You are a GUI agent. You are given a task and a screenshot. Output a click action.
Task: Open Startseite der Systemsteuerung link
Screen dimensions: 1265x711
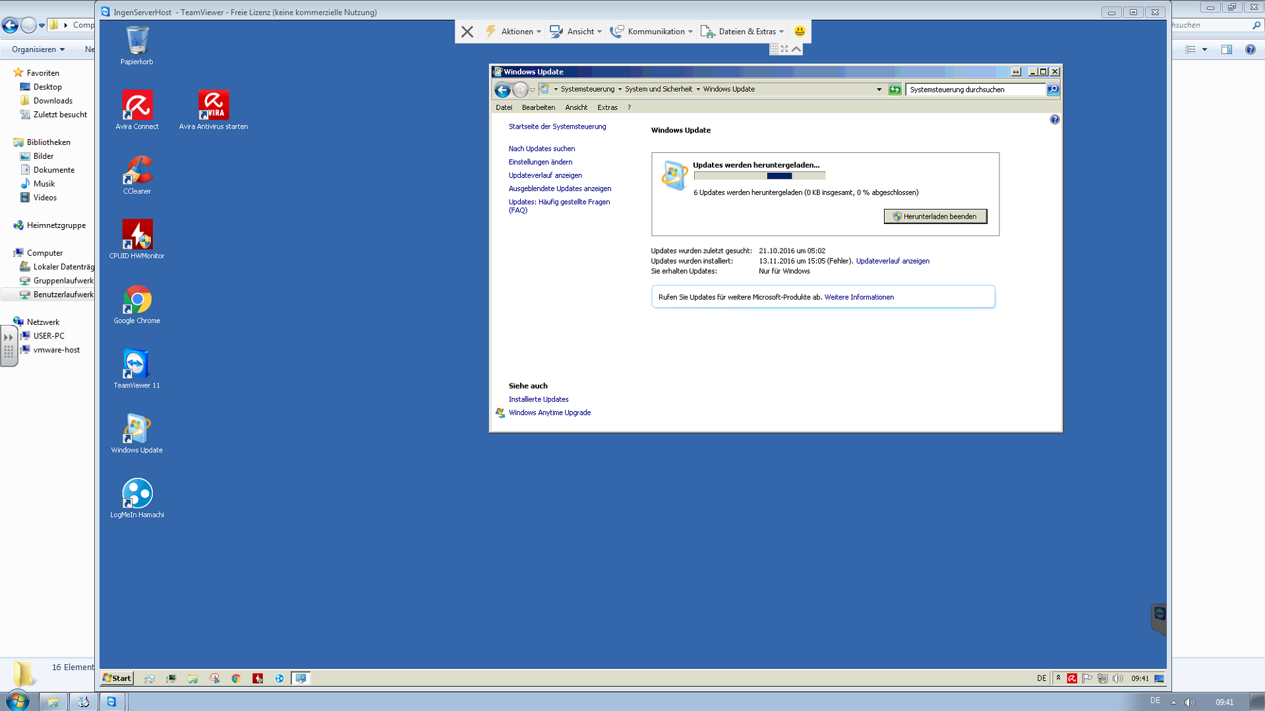point(557,127)
